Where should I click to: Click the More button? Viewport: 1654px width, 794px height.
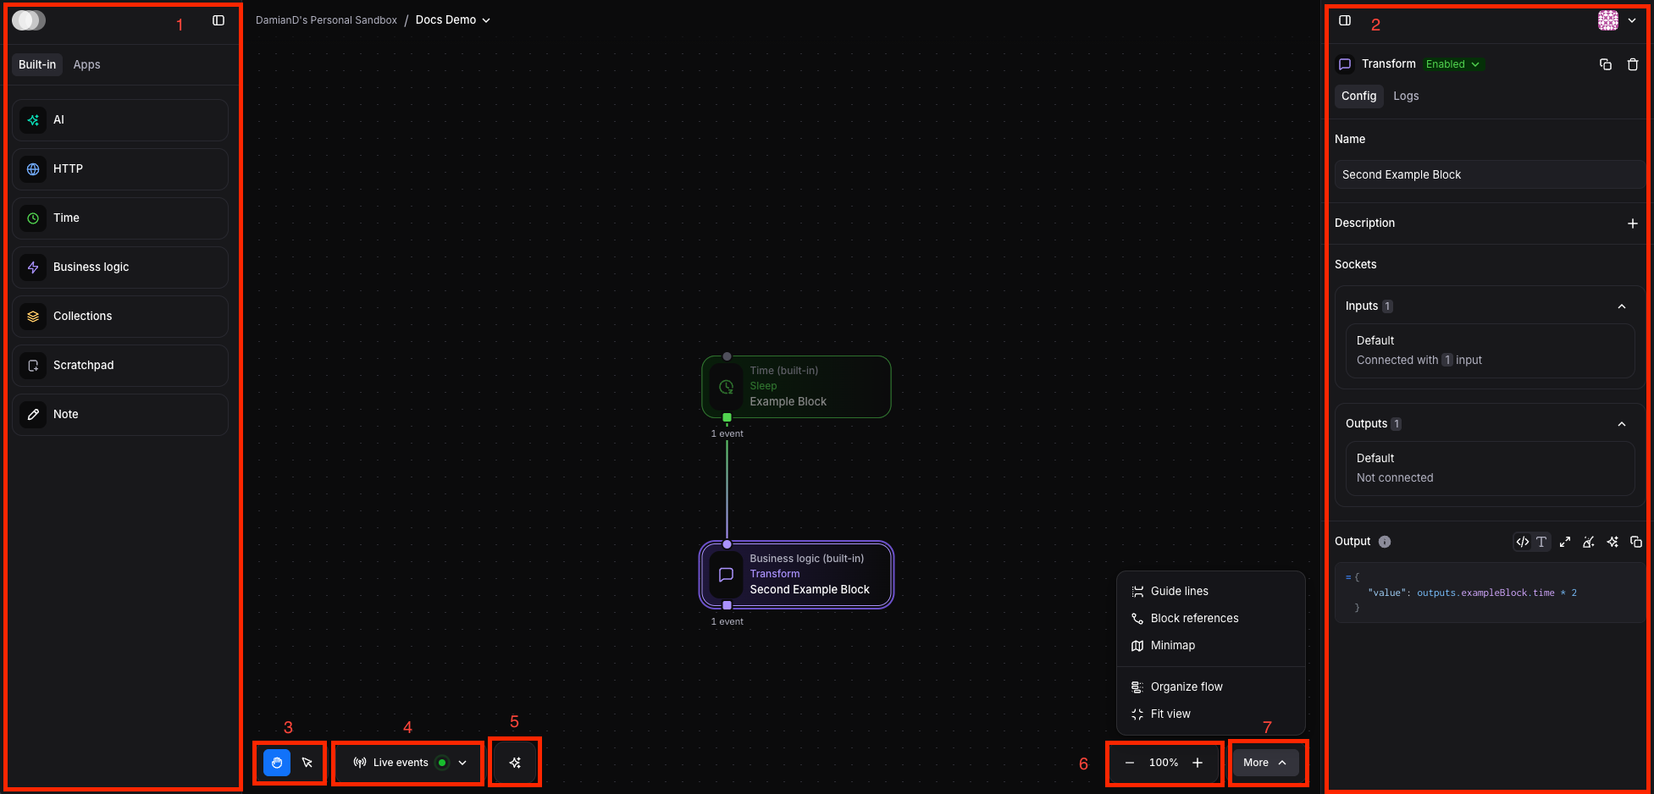(x=1264, y=762)
